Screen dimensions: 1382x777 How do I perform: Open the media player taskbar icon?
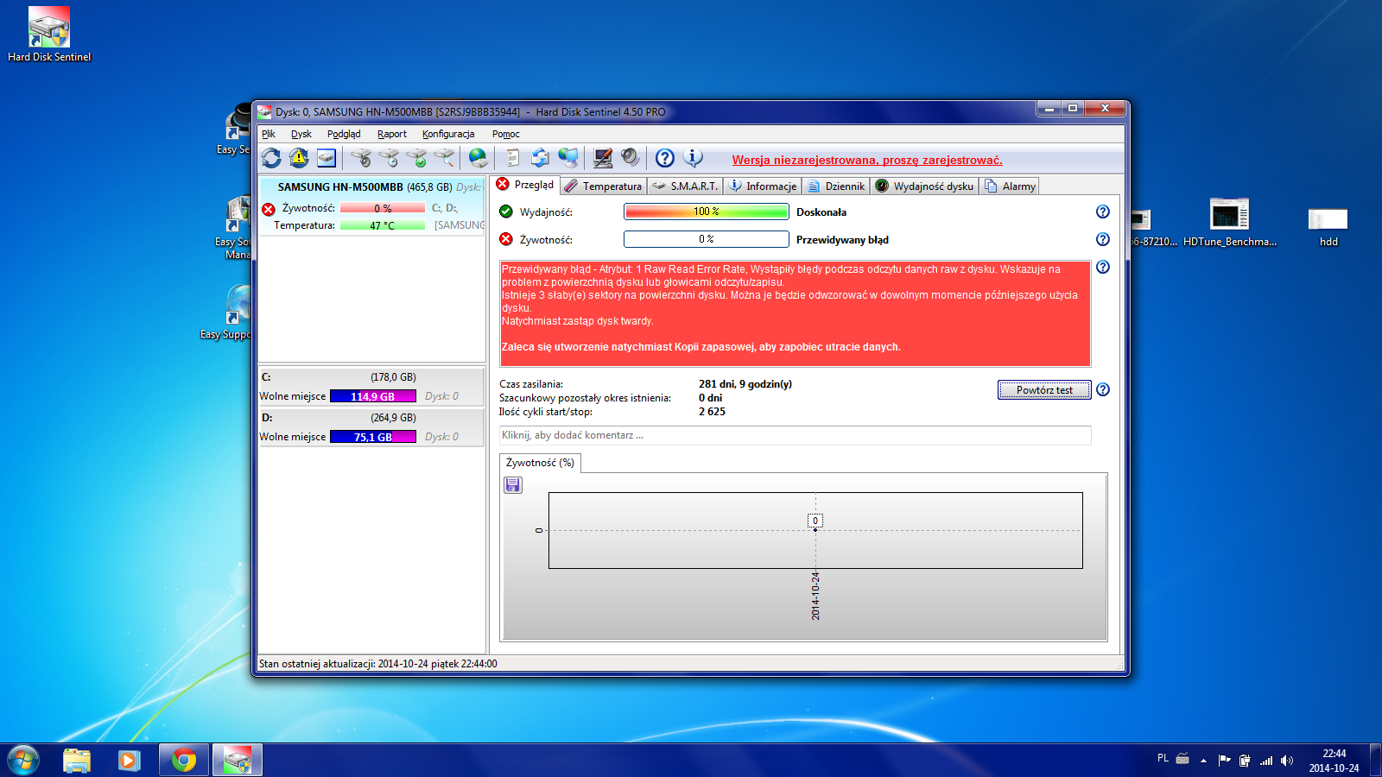click(130, 761)
